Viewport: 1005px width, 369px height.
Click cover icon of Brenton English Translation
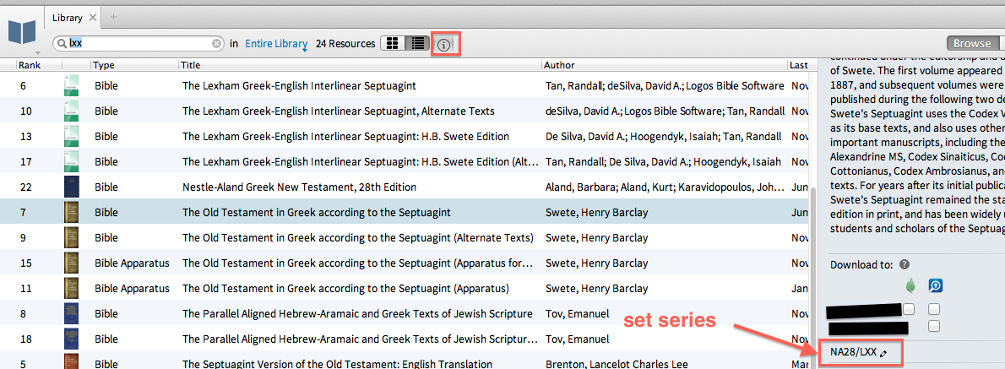(71, 362)
